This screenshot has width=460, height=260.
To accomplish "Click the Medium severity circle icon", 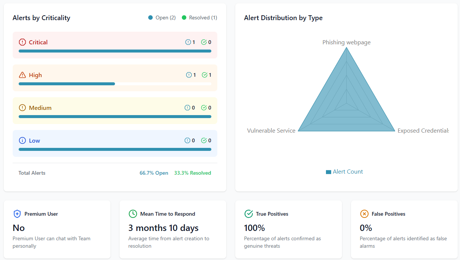I will coord(22,108).
